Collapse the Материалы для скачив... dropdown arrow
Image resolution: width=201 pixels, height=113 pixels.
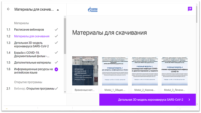click(58, 10)
